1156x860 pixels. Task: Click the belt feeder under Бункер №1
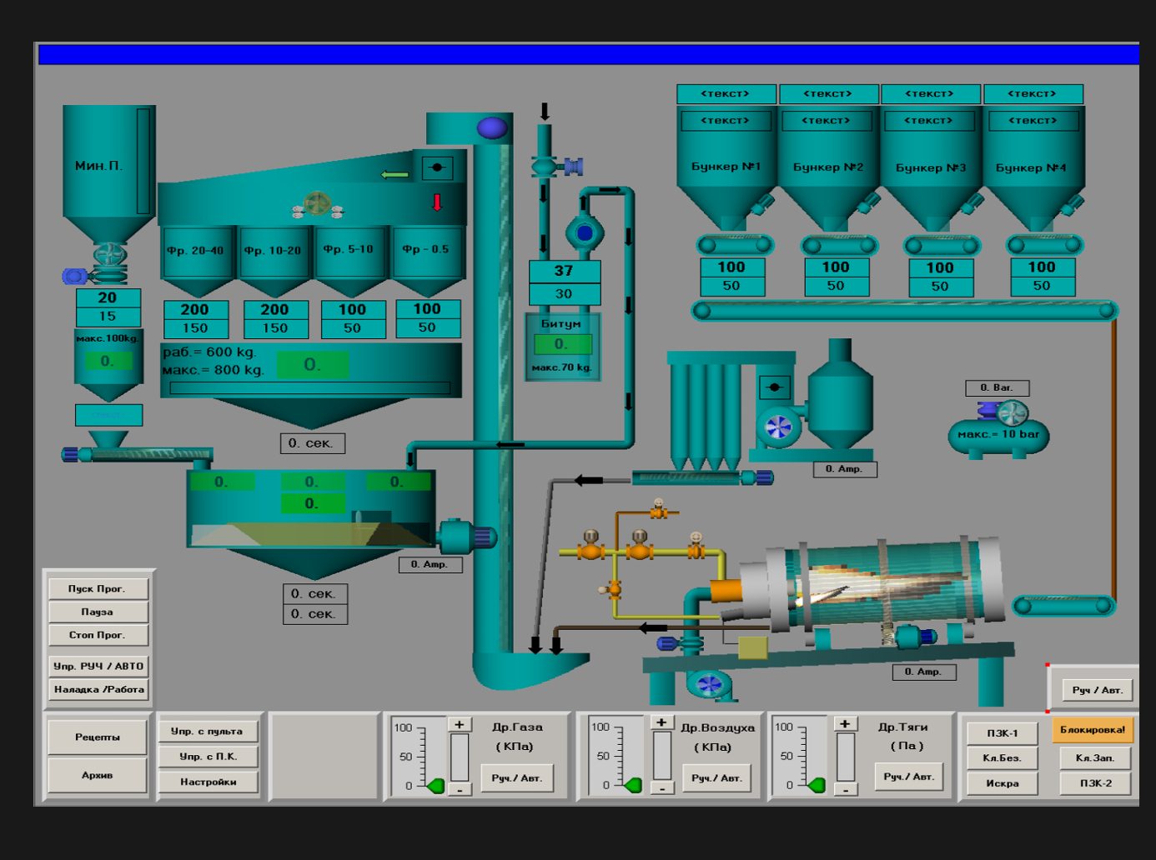click(x=734, y=245)
